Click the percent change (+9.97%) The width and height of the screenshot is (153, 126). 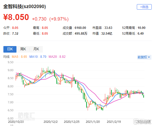[x=59, y=19]
